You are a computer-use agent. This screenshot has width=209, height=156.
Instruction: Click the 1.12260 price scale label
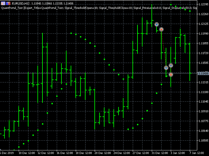tap(203, 14)
